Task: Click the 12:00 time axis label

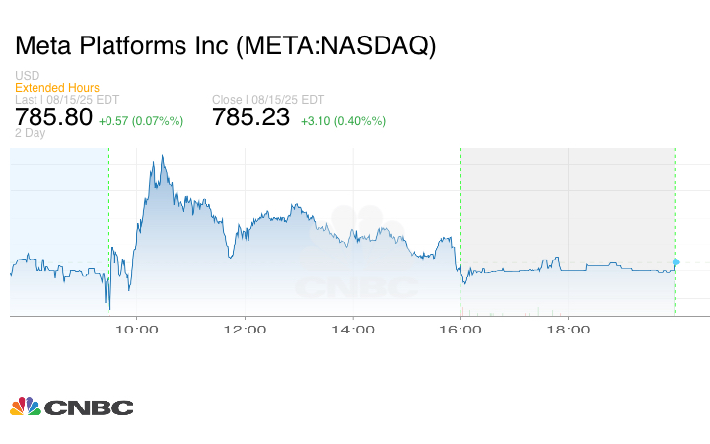Action: tap(245, 331)
